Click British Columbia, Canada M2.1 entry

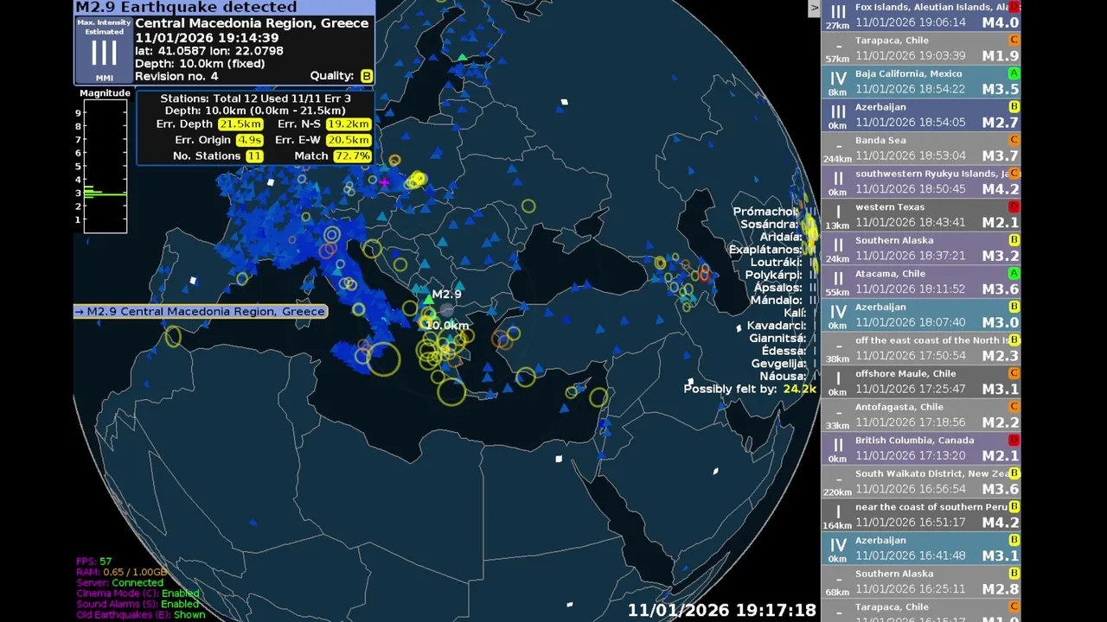pos(921,449)
